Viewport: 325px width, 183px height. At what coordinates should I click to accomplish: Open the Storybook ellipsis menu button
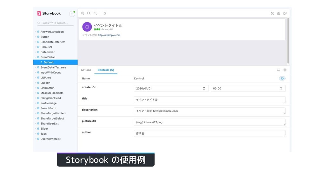(72, 14)
